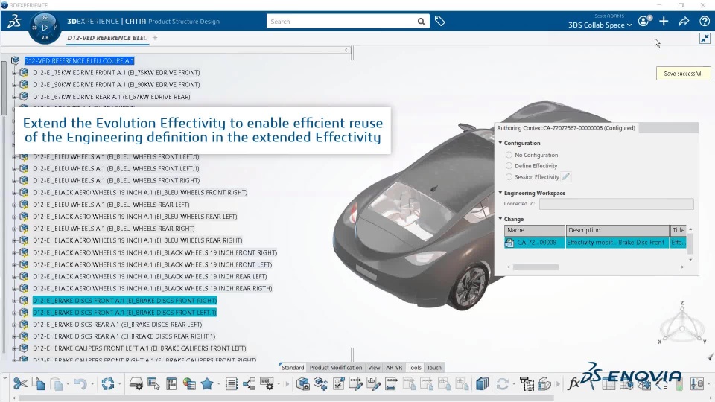Select the CA-72...00008 change row
This screenshot has width=715, height=402.
pos(594,243)
